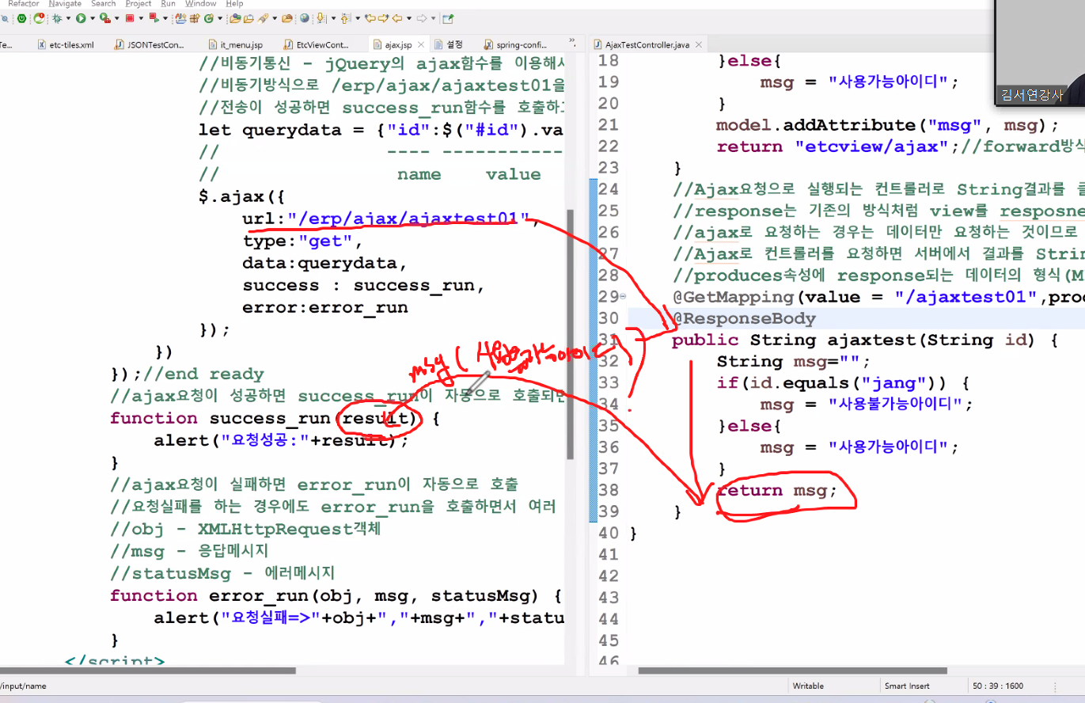The height and width of the screenshot is (703, 1085).
Task: Close the ajax.jsp tab
Action: click(x=420, y=44)
